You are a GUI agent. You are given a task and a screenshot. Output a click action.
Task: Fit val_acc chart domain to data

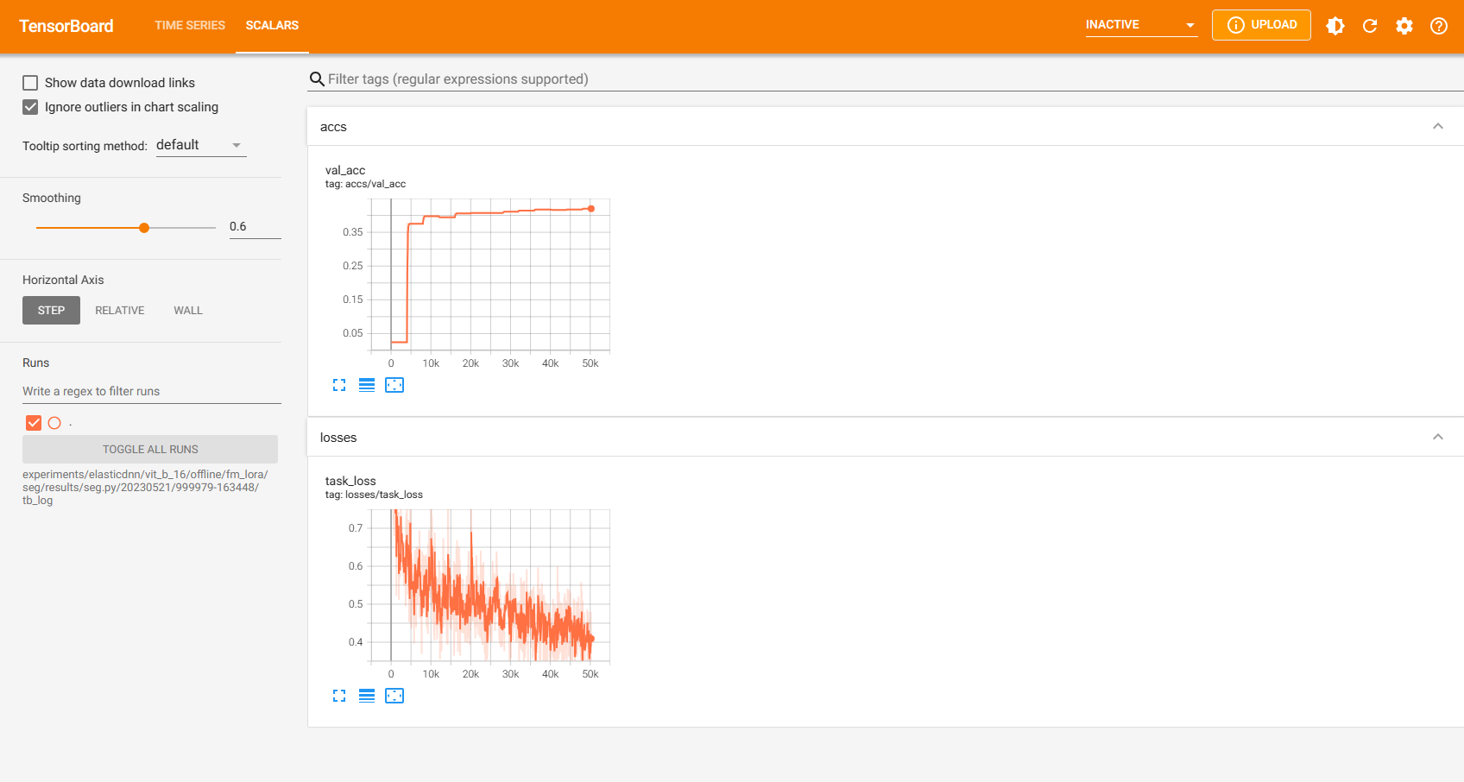pos(394,385)
